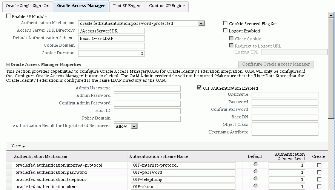The width and height of the screenshot is (335, 190).
Task: Check Create box for OIF-xkms row
Action: [319, 187]
